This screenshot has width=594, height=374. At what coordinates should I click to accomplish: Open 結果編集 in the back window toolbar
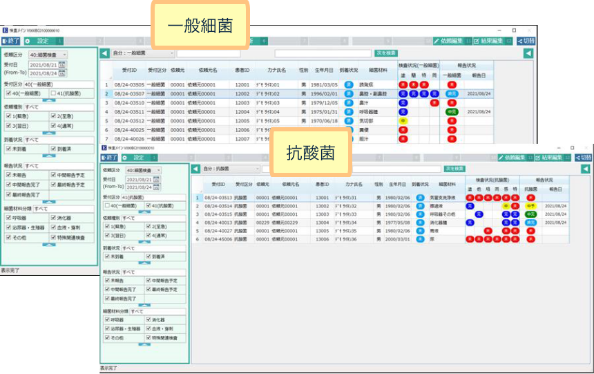(x=493, y=41)
